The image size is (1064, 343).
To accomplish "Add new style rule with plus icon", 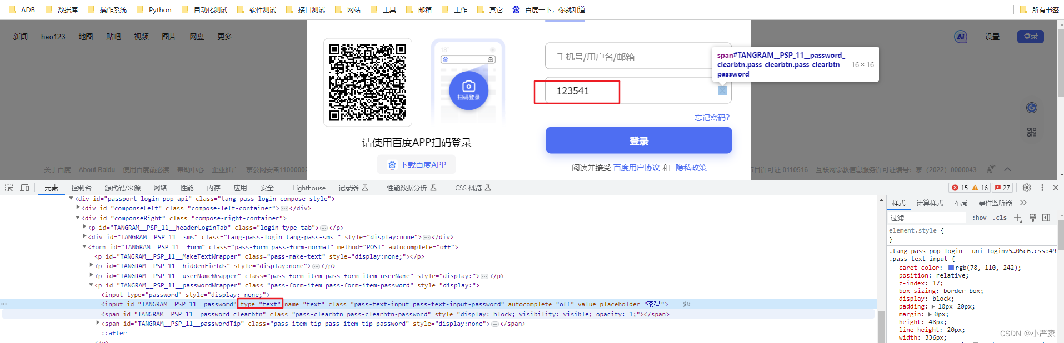I will pyautogui.click(x=1018, y=218).
